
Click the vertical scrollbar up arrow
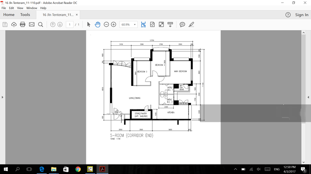(304, 33)
